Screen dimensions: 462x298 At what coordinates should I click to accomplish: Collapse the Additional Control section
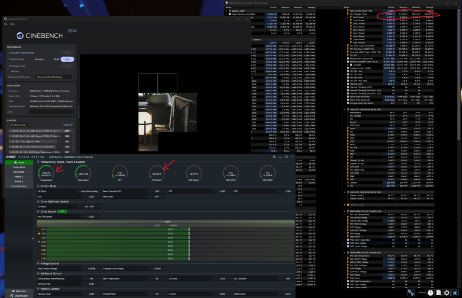[x=38, y=273]
